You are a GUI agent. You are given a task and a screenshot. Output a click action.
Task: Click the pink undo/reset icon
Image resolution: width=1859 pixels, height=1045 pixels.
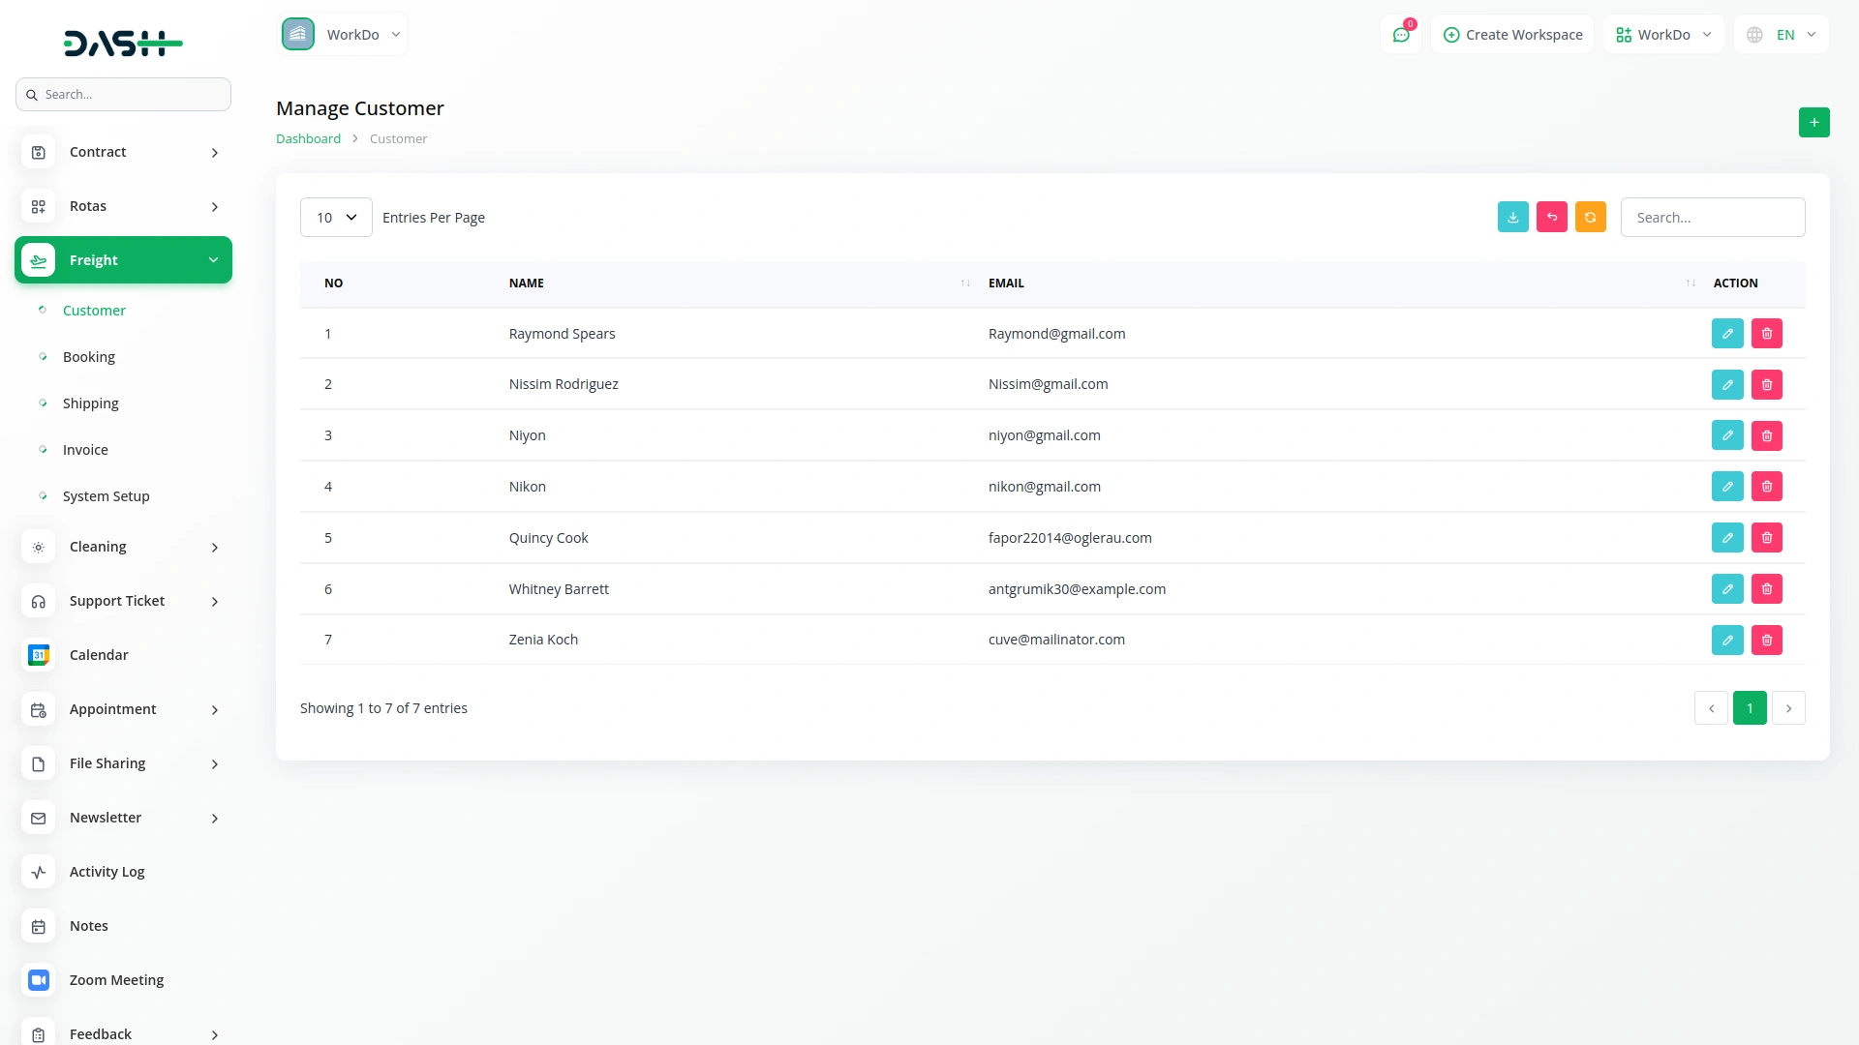point(1552,217)
